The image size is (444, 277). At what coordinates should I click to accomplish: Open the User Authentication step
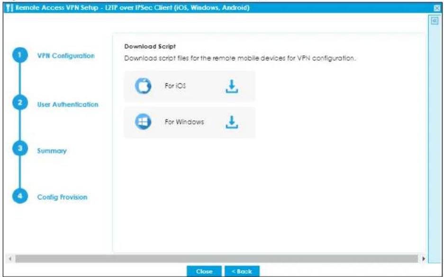tap(68, 104)
